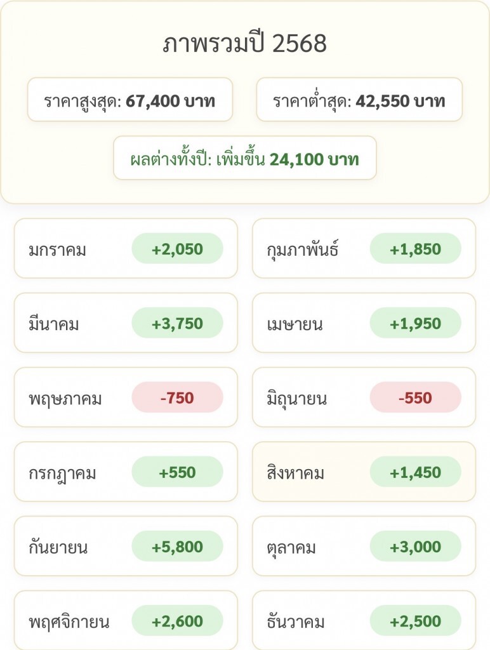Select the กุมภาพันธ์ month card
490x650 pixels.
[x=364, y=249]
